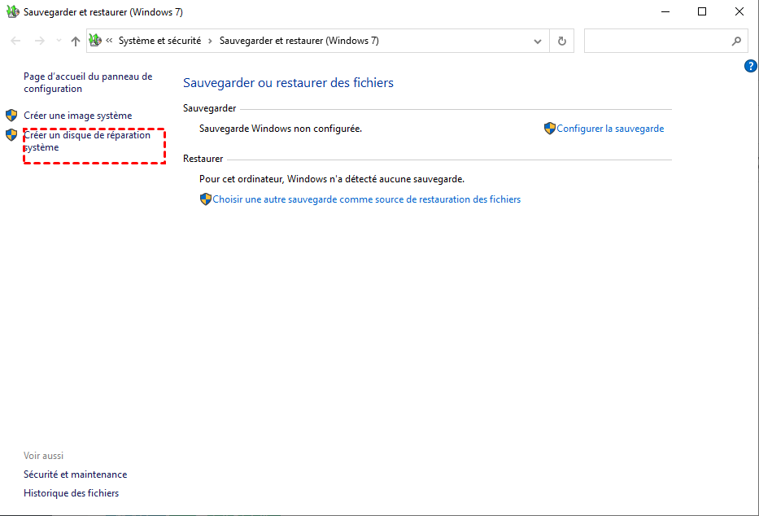This screenshot has height=516, width=759.
Task: Open Créer une image système
Action: point(78,116)
